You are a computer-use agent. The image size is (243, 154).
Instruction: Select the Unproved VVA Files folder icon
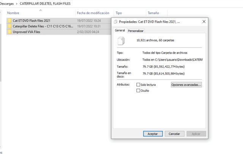(9, 32)
